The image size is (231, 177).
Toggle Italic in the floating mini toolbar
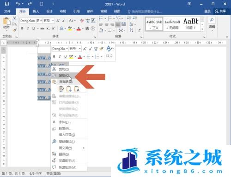[x=60, y=57]
